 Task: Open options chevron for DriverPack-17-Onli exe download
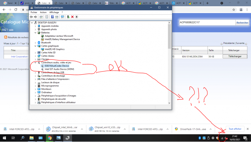(211, 129)
